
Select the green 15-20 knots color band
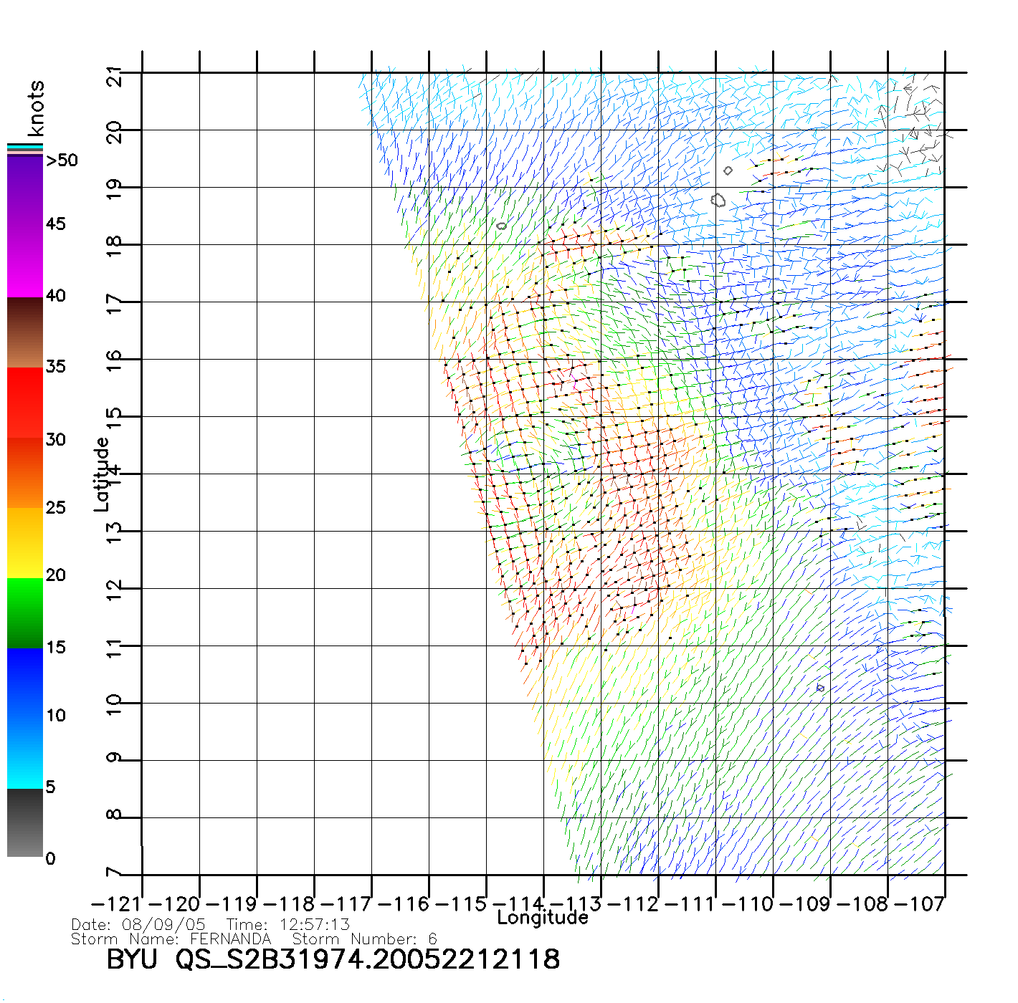[25, 613]
